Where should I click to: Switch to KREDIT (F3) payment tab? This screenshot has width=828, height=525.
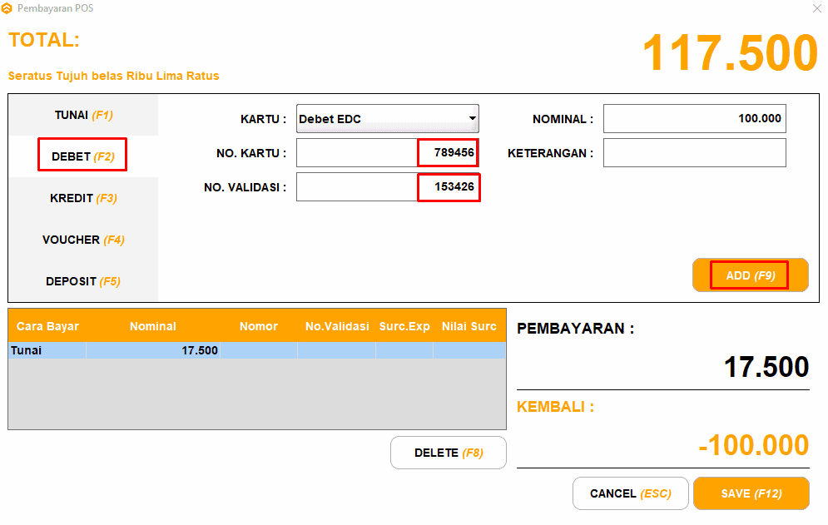tap(83, 198)
